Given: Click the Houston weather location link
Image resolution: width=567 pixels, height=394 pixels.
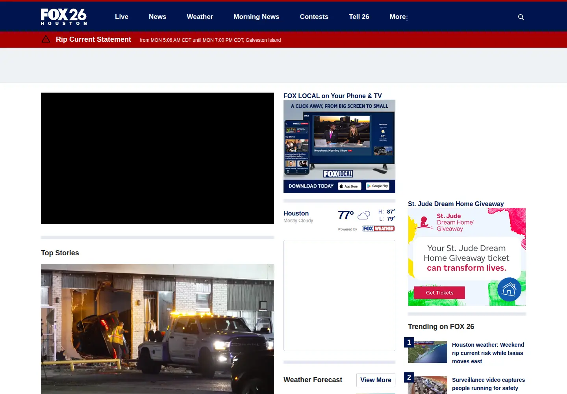Looking at the screenshot, I should pyautogui.click(x=296, y=213).
